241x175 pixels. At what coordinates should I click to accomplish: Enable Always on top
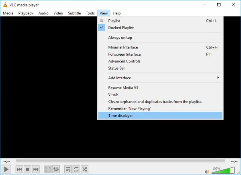click(x=160, y=38)
